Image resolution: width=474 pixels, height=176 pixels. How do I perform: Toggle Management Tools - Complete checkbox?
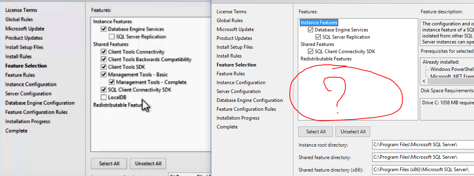tap(112, 82)
